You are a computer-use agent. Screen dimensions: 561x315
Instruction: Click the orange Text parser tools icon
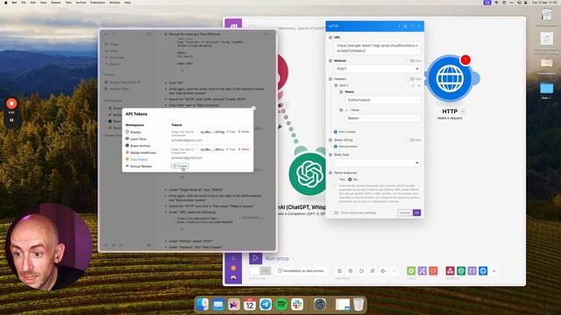tap(433, 270)
